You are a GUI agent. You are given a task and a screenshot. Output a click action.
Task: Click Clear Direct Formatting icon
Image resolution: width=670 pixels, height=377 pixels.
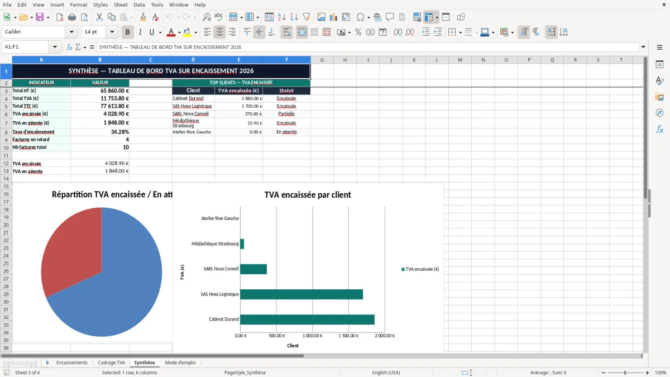[x=156, y=17]
